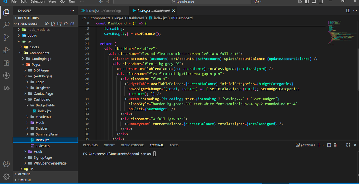Toggle primary side bar visibility
The width and height of the screenshot is (359, 184).
click(307, 2)
